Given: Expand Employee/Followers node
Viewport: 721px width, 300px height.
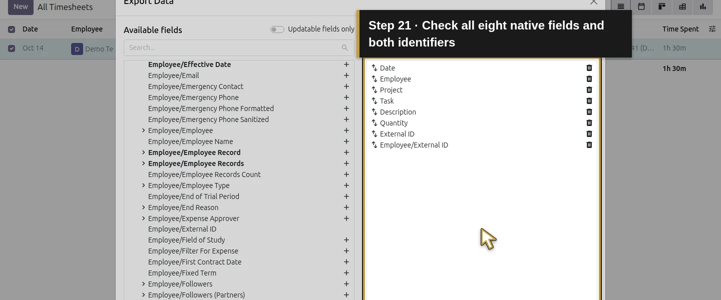Looking at the screenshot, I should [143, 284].
